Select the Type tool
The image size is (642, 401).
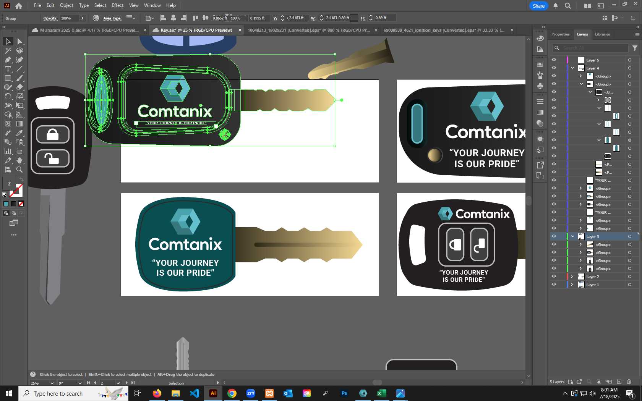point(8,69)
